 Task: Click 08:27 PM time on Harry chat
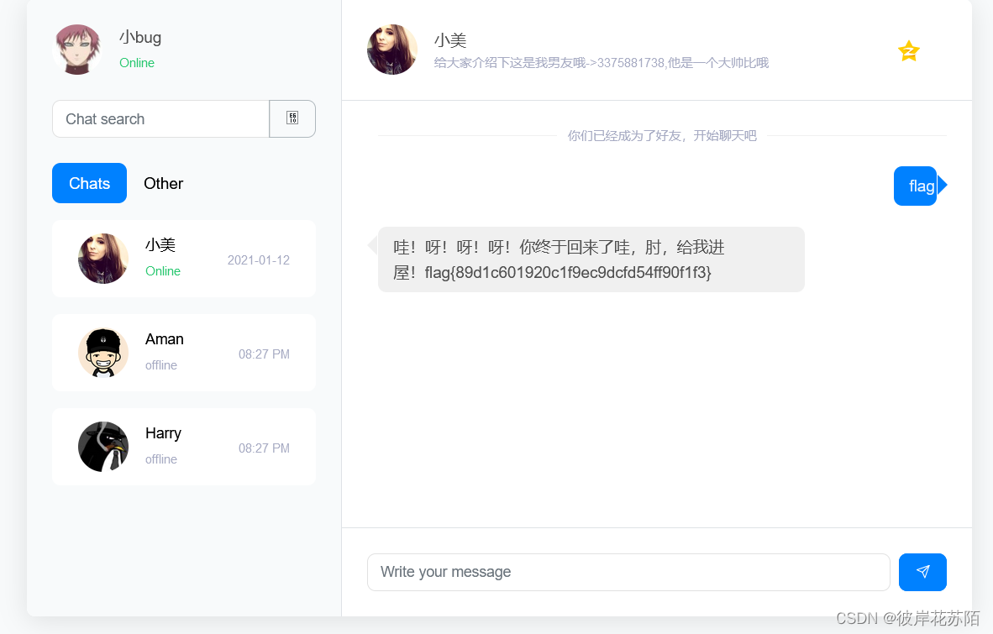[264, 448]
